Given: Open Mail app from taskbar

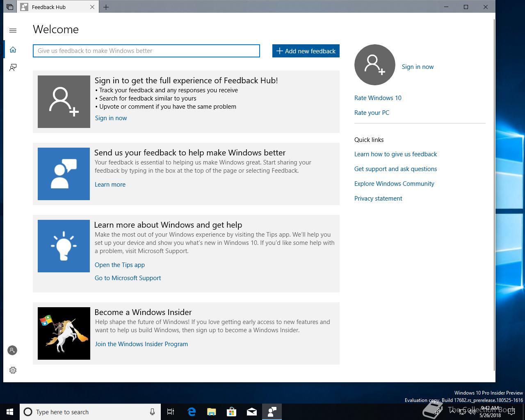Looking at the screenshot, I should tap(252, 412).
